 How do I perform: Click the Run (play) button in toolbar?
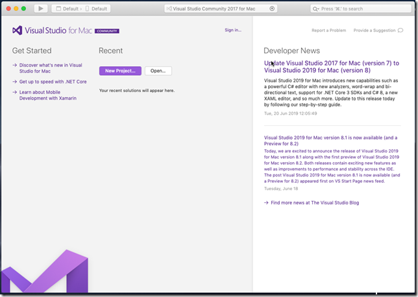(x=40, y=8)
